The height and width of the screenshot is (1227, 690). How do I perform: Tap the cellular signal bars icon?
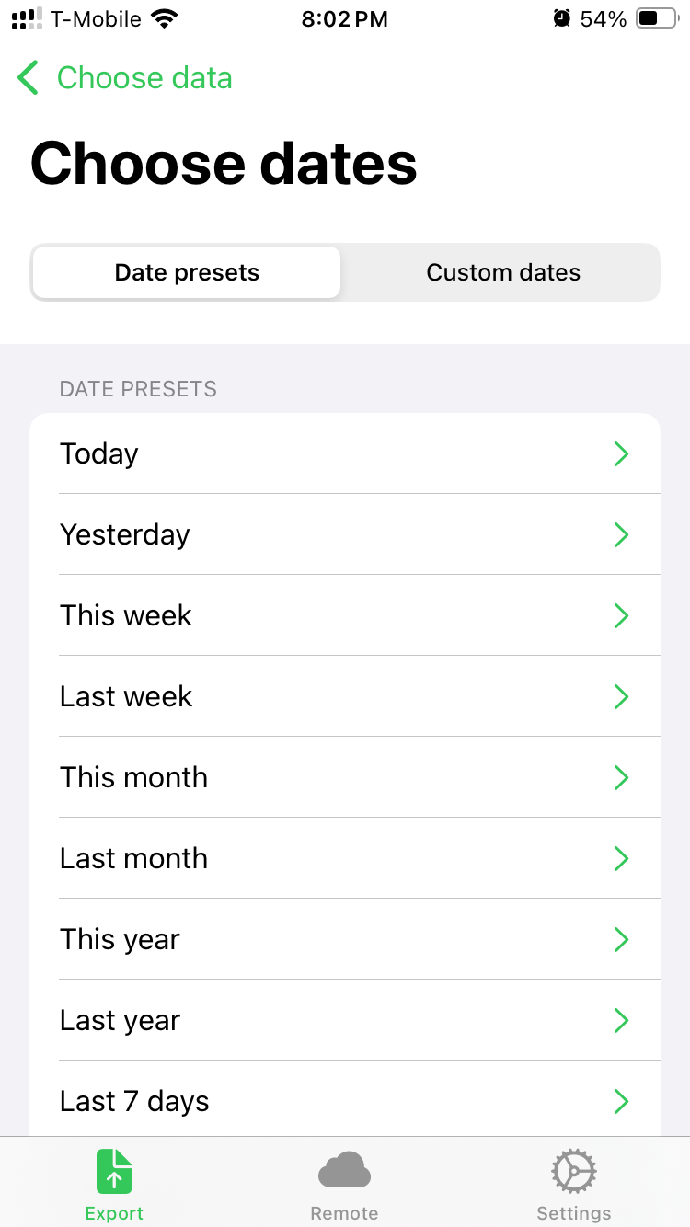tap(27, 18)
